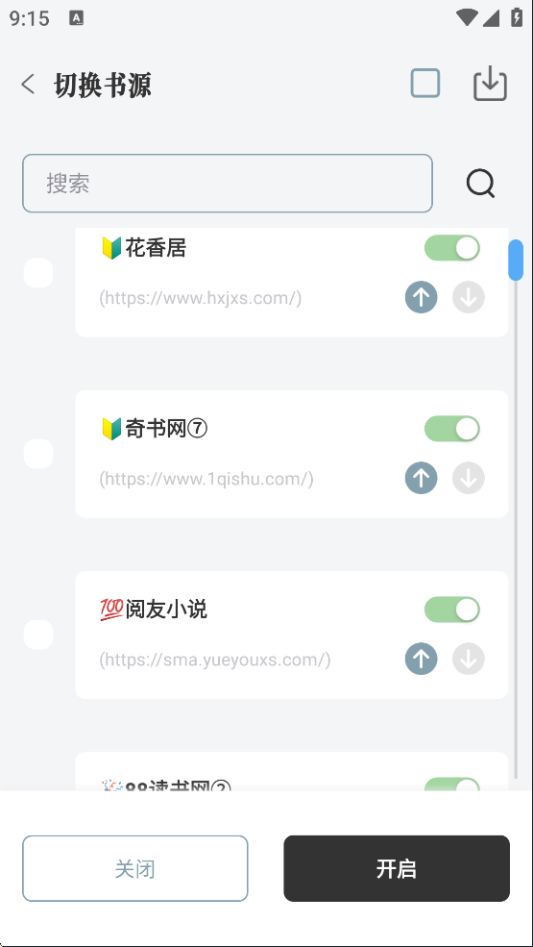Go back using the header arrow
The width and height of the screenshot is (533, 947).
29,84
